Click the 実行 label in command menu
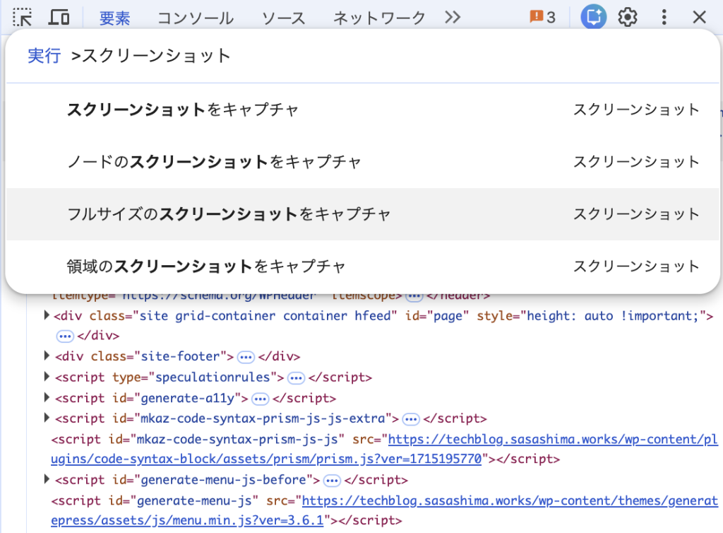 click(44, 56)
